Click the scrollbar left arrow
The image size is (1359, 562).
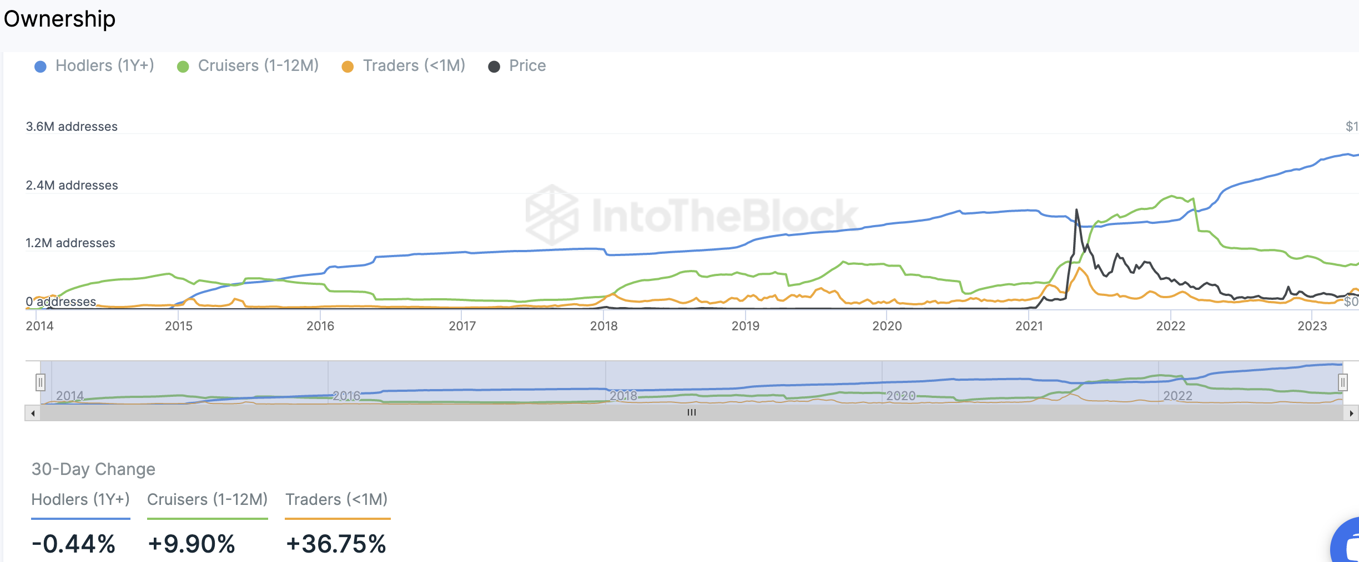pyautogui.click(x=33, y=413)
